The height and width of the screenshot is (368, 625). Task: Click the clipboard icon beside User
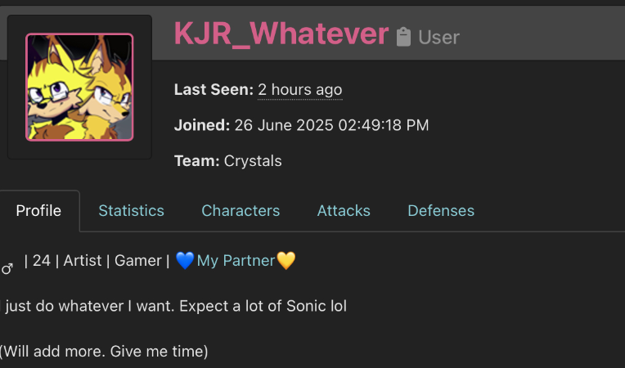[x=403, y=37]
